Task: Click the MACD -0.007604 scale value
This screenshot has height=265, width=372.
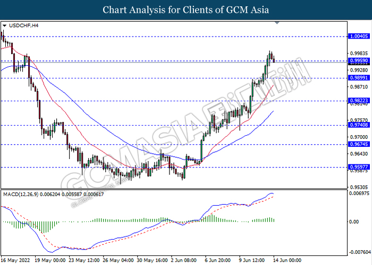Action: click(x=360, y=252)
